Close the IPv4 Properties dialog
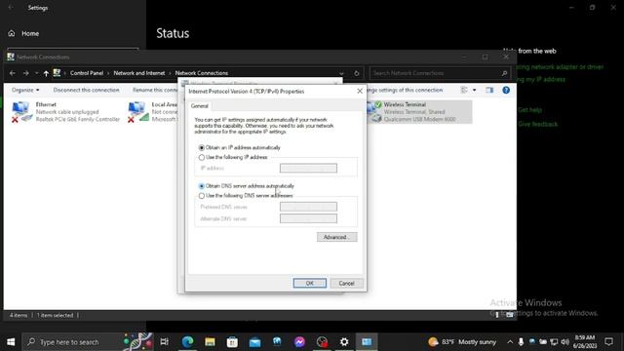The width and height of the screenshot is (624, 351). pos(360,91)
